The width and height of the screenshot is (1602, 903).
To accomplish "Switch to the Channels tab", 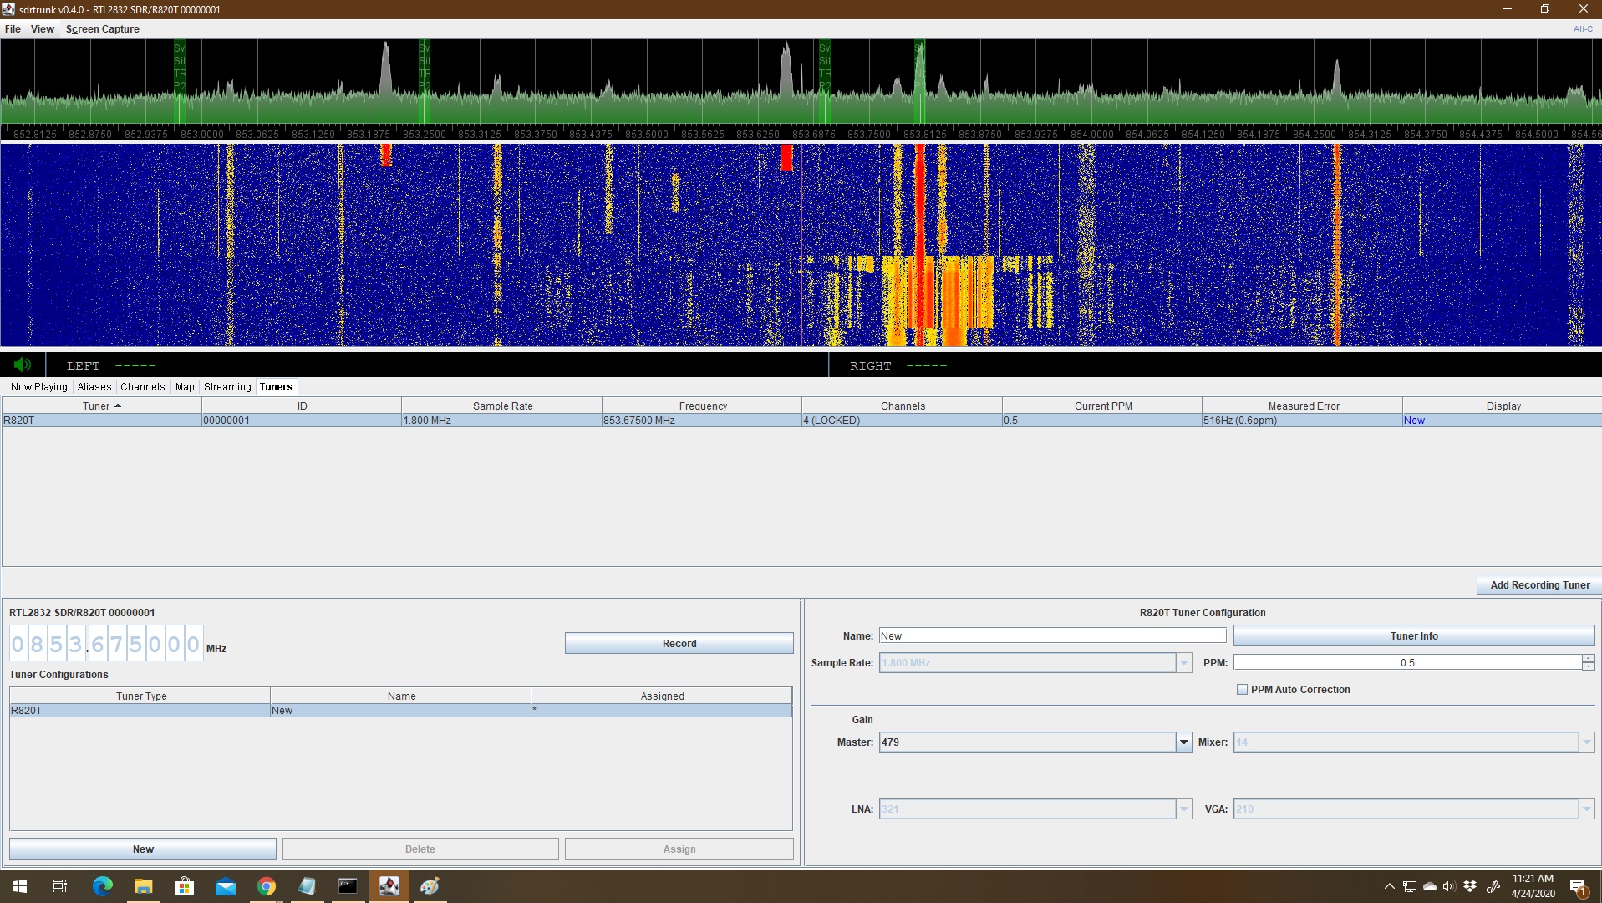I will 142,386.
